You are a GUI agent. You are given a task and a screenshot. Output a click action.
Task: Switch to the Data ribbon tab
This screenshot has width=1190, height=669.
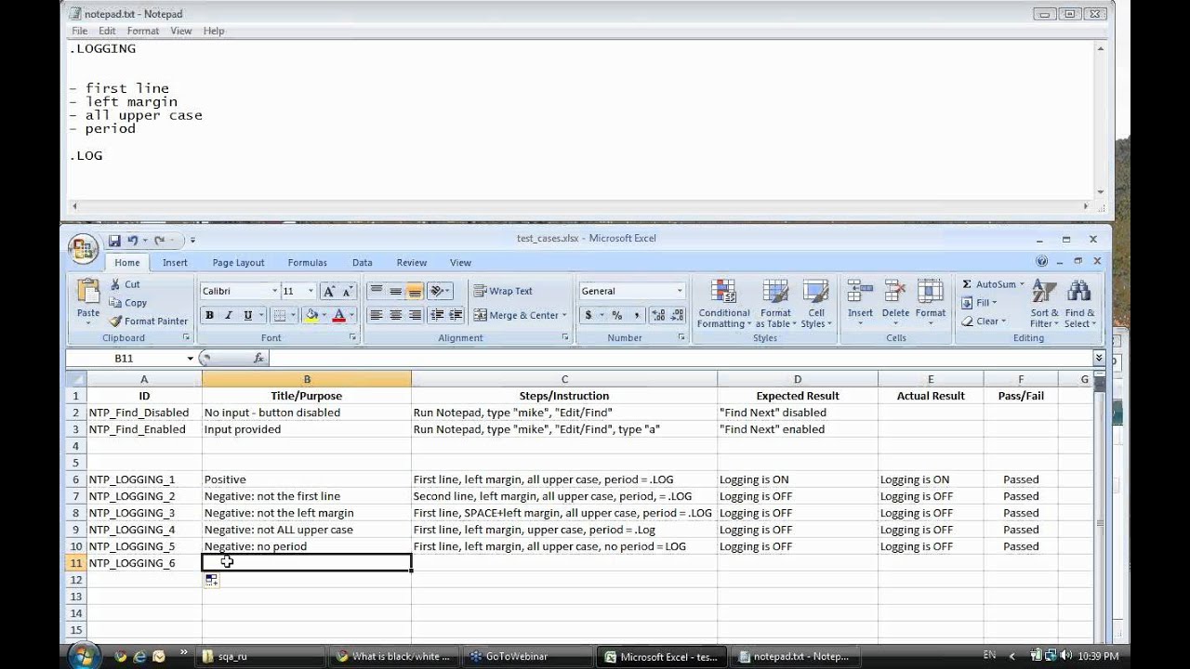(x=362, y=263)
